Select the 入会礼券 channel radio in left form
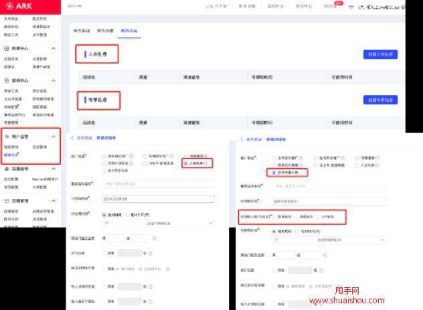 coord(185,163)
